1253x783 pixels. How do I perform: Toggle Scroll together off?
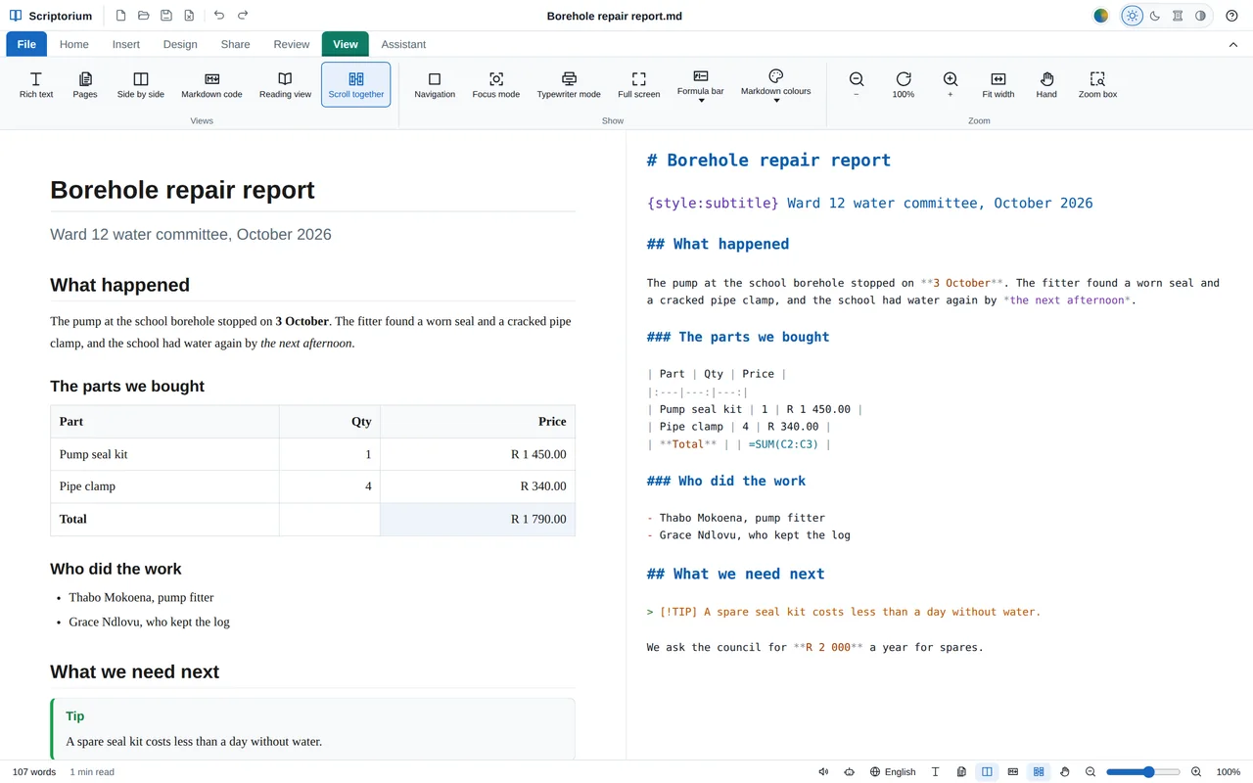[356, 85]
